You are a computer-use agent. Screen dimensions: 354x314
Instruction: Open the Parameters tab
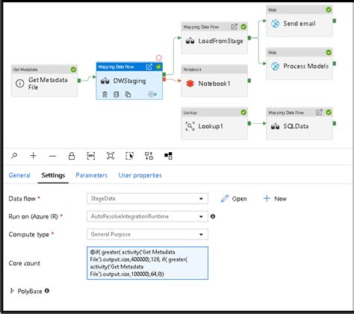[x=92, y=175]
